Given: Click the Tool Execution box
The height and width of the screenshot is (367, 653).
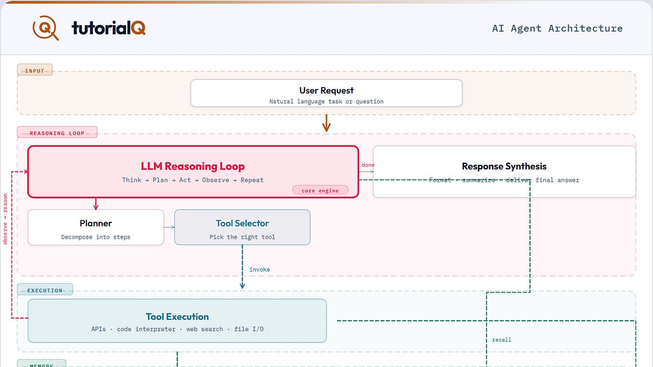Looking at the screenshot, I should click(177, 321).
